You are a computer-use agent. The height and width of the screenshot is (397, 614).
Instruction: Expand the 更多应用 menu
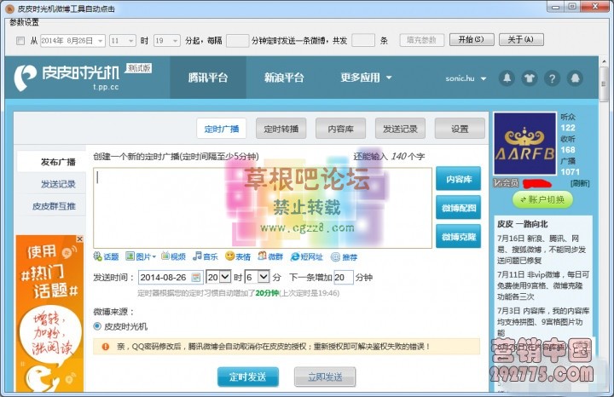point(366,78)
